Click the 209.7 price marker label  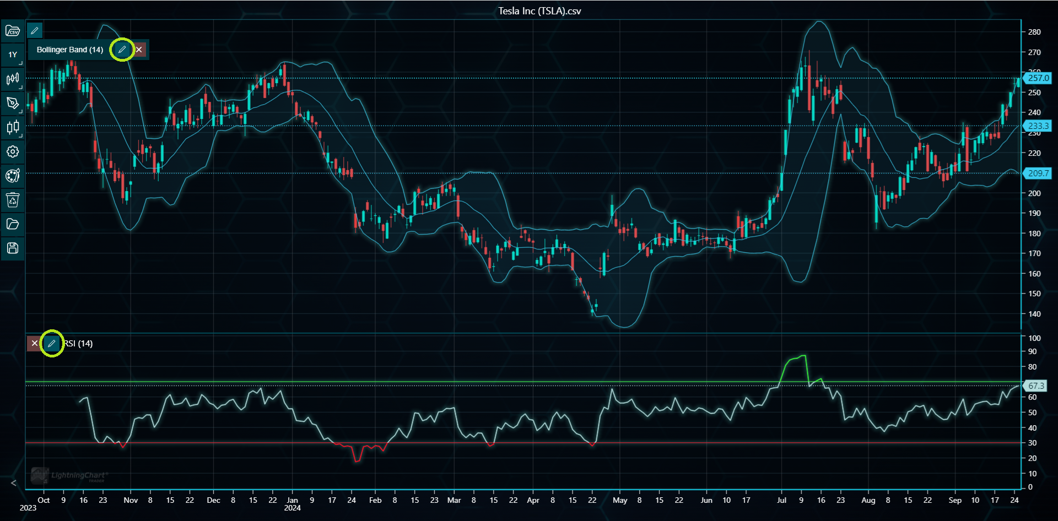point(1038,173)
